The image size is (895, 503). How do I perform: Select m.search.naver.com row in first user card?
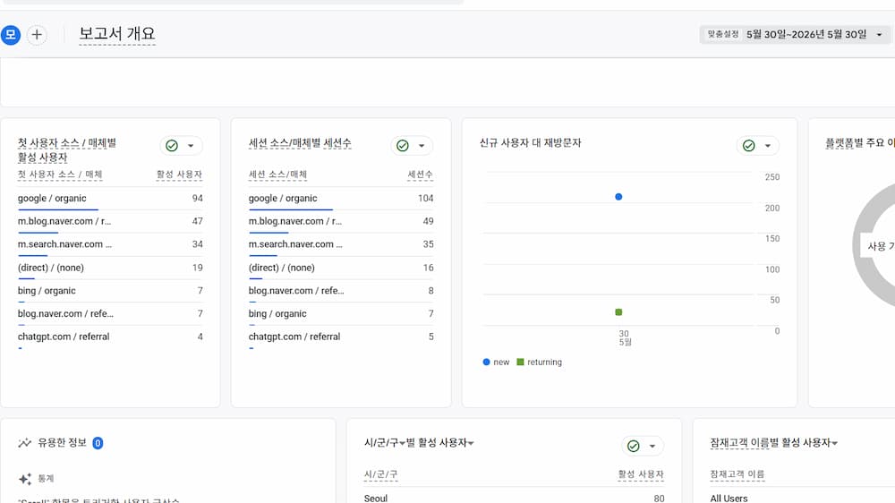[x=110, y=244]
